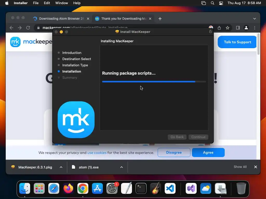This screenshot has height=199, width=266.
Task: Open Control Center in menu bar
Action: (221, 3)
